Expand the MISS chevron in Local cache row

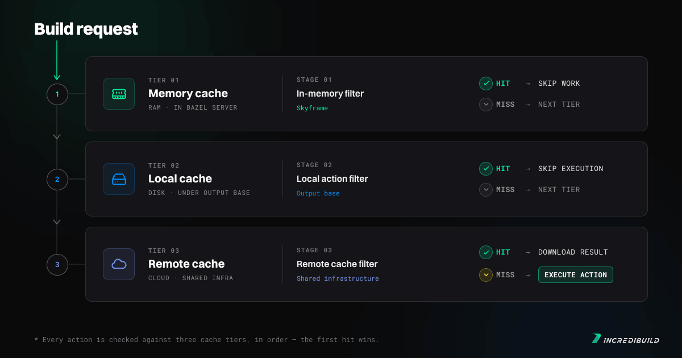point(486,190)
